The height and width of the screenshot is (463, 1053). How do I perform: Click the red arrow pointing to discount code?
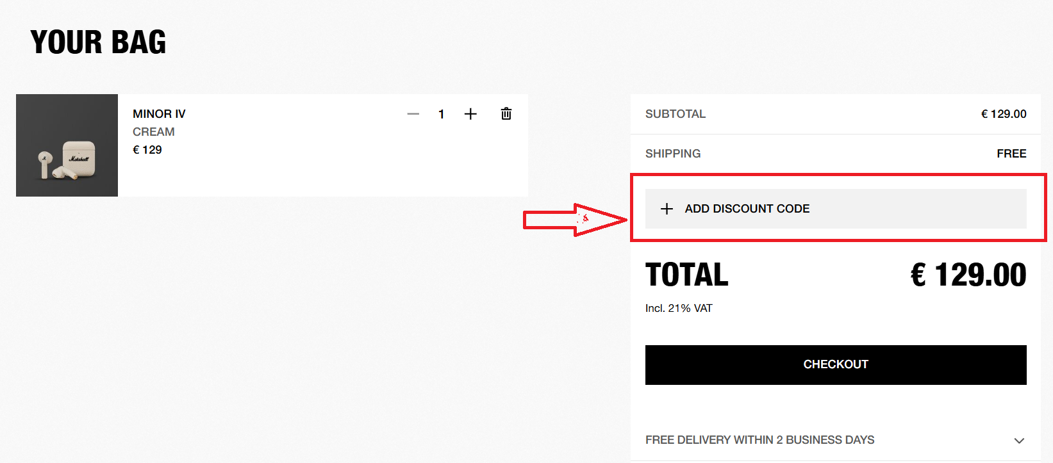[575, 220]
